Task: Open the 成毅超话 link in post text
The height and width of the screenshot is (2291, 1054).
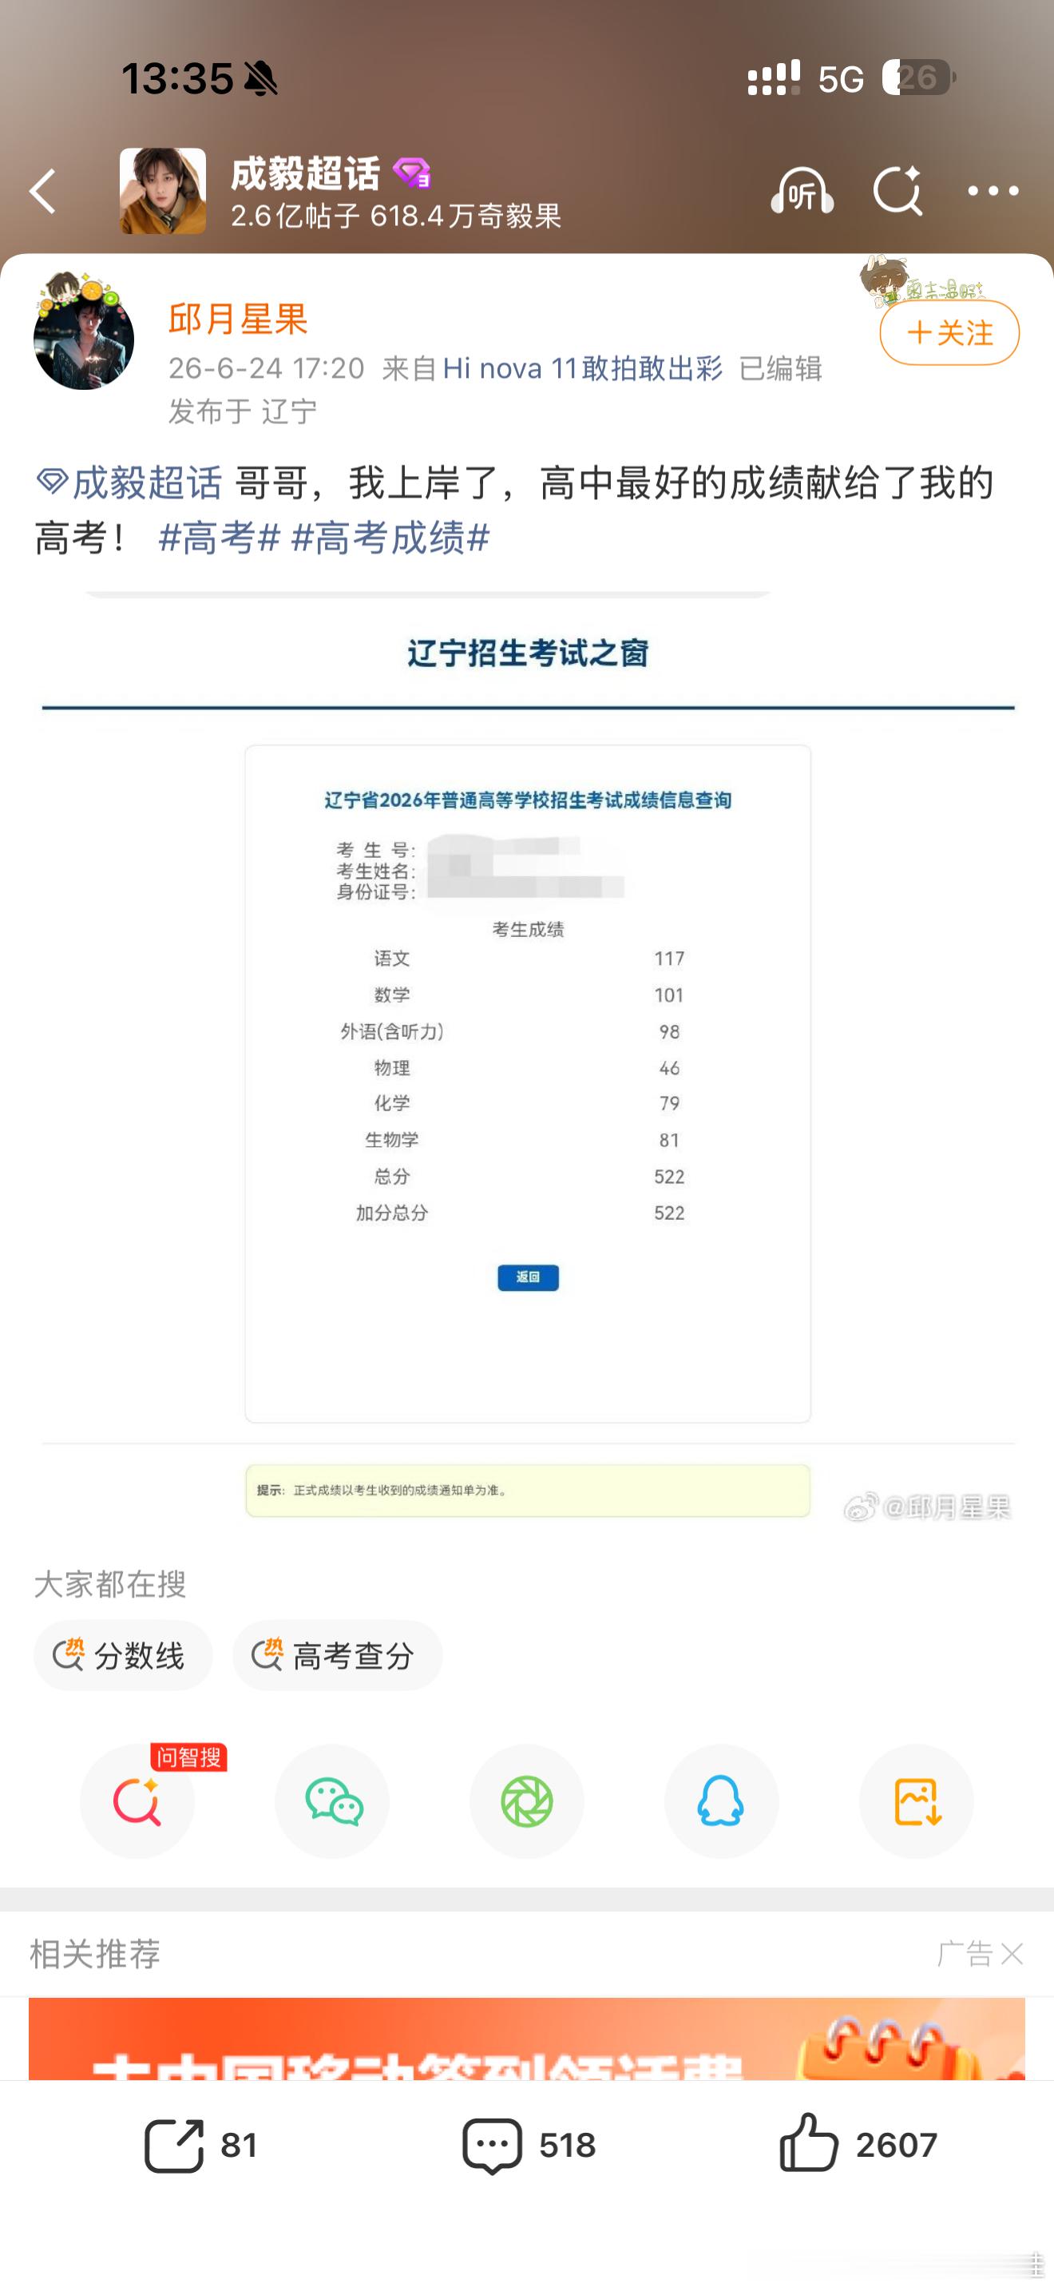Action: pos(129,483)
